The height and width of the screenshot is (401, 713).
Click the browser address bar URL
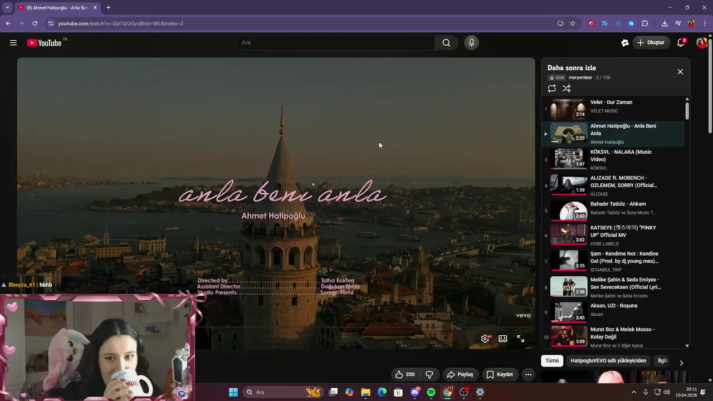121,23
